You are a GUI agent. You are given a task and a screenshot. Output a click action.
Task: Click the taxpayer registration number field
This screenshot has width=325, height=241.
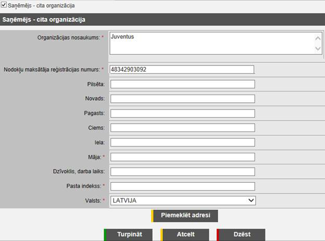click(182, 70)
